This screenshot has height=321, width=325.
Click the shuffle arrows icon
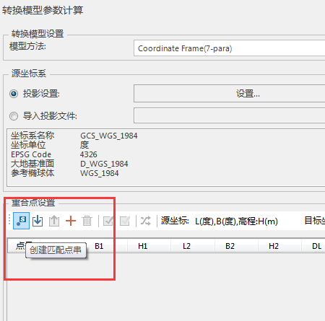click(146, 221)
